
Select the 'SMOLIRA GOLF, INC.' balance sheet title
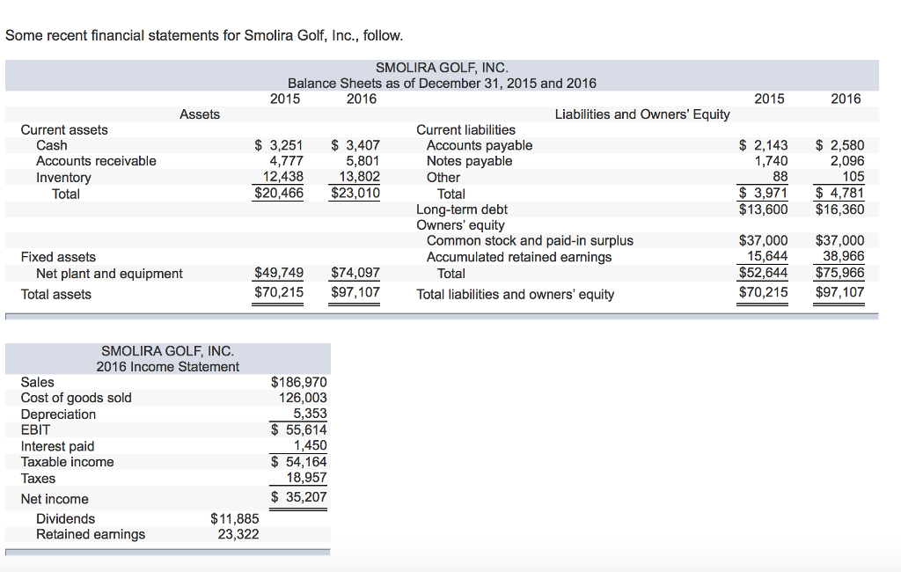tap(442, 68)
